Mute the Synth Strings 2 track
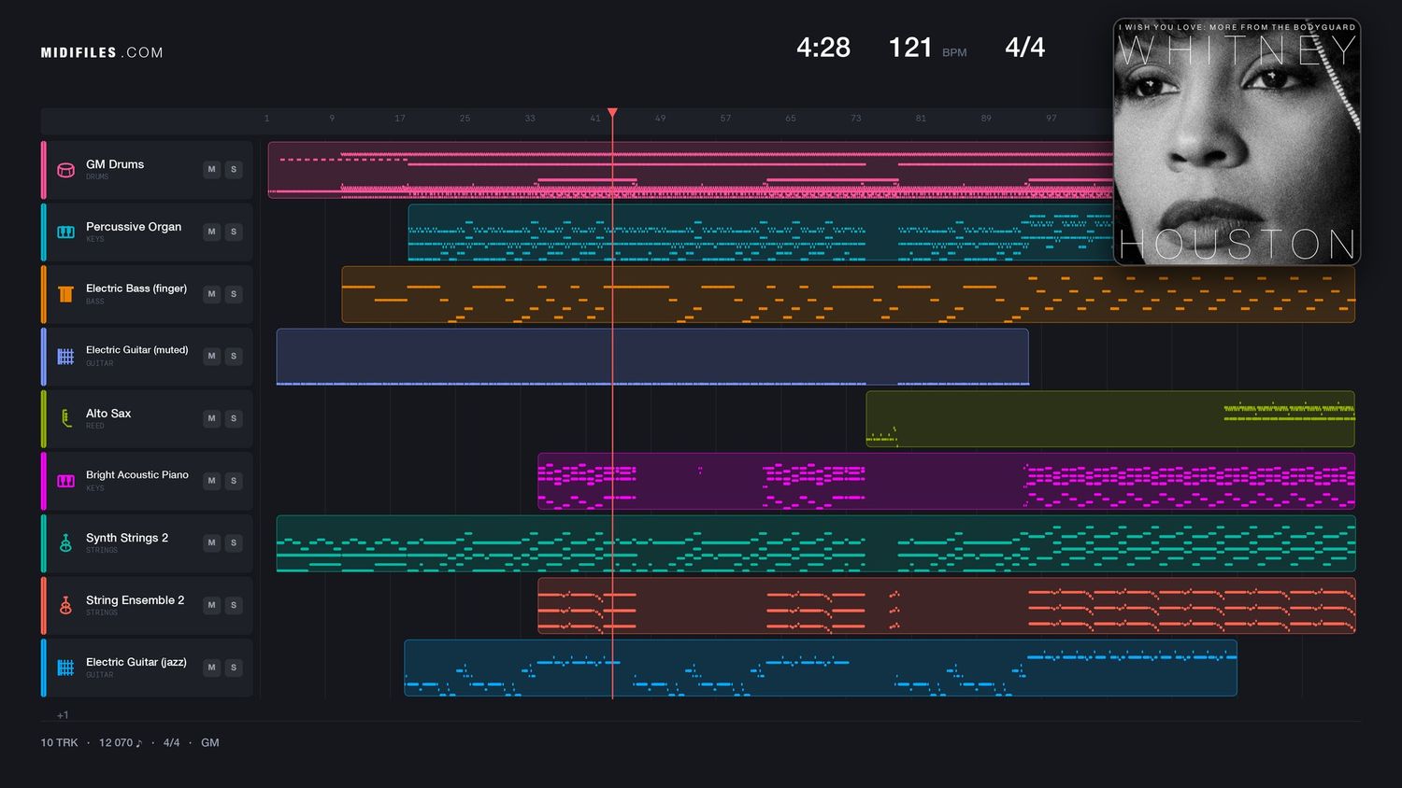This screenshot has height=788, width=1402. (212, 542)
